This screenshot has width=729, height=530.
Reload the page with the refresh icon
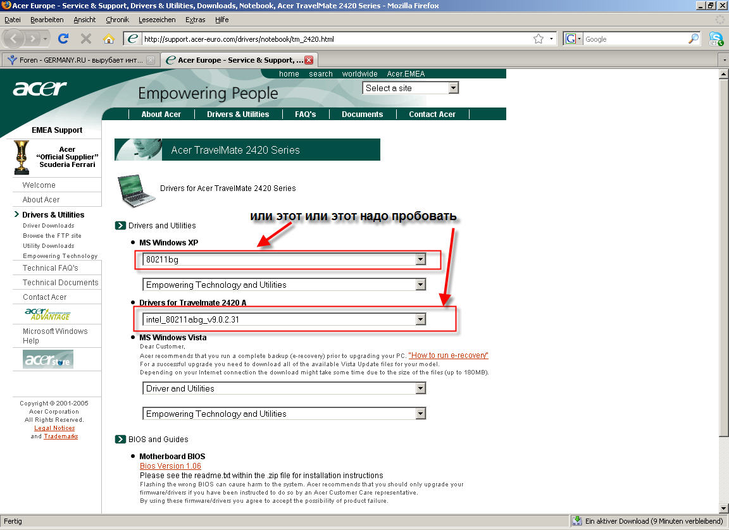63,39
